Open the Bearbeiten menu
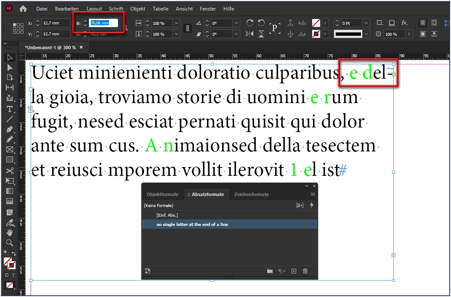 [67, 9]
